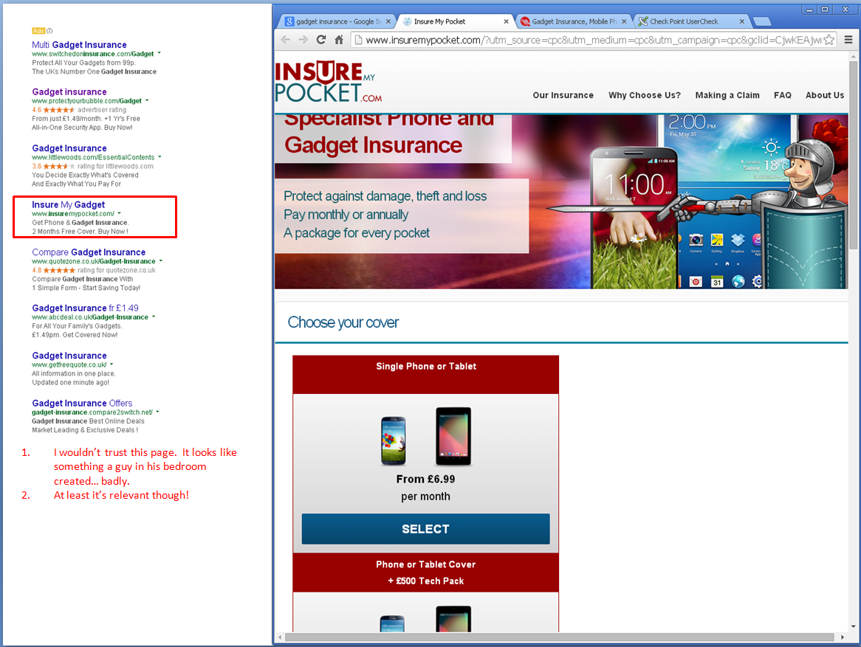Click the From £6.99 price text
Viewport: 861px width, 647px height.
[425, 479]
